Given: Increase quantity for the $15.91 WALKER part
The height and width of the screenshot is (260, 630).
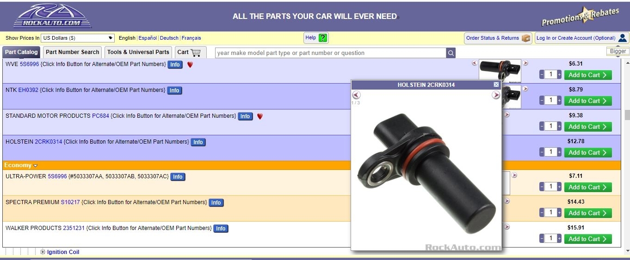Looking at the screenshot, I should pos(559,239).
